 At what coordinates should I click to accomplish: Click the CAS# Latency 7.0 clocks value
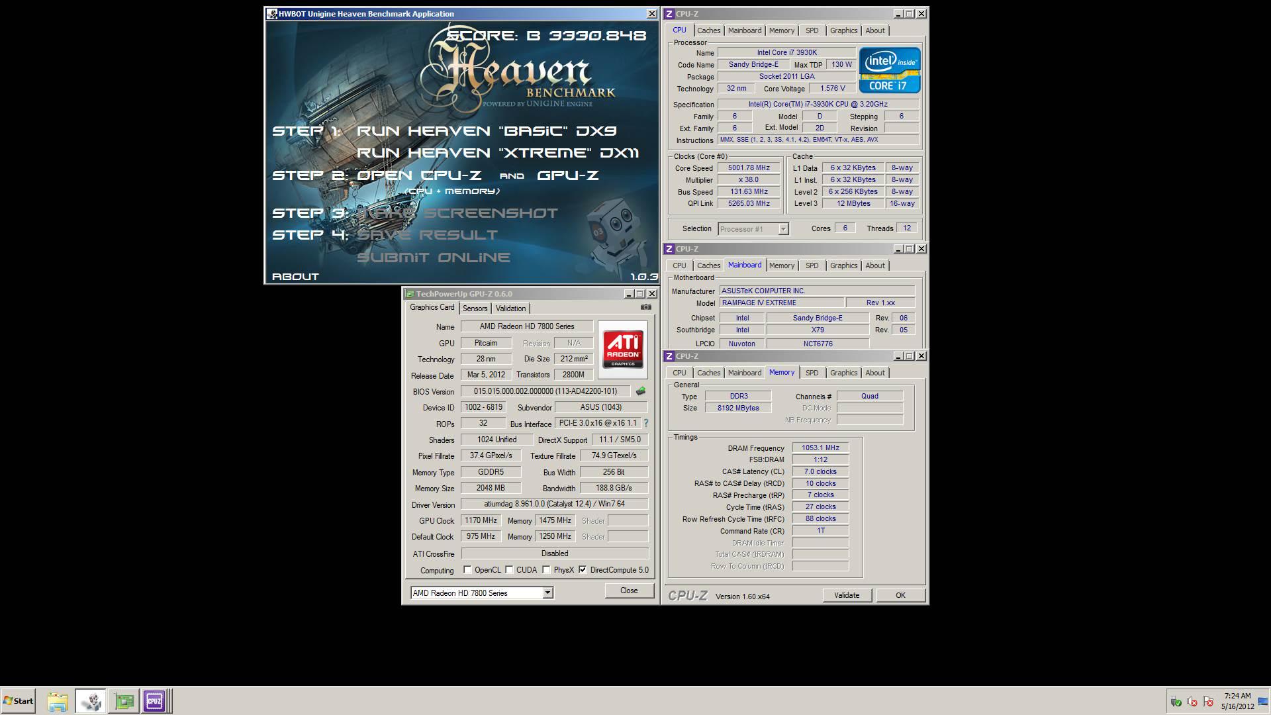coord(820,472)
